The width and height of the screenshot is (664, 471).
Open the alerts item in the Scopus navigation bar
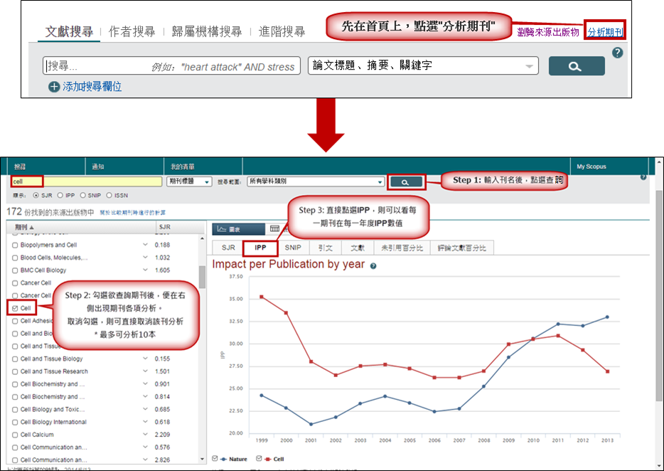98,166
